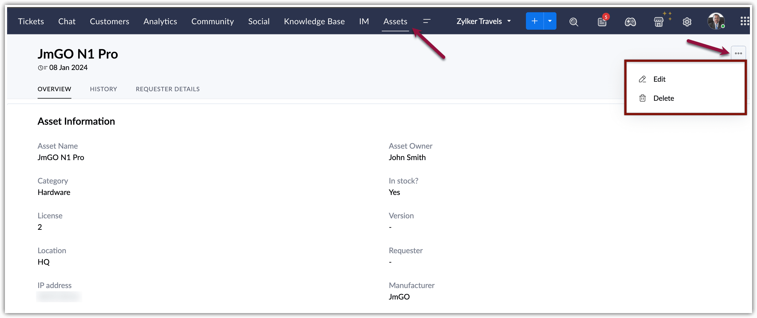Click the gamescope controller icon
The height and width of the screenshot is (318, 757).
[x=630, y=22]
